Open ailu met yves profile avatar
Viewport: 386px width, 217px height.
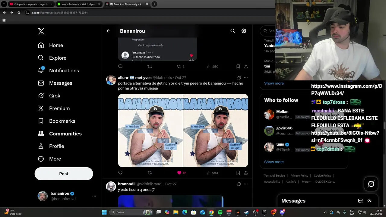[111, 80]
